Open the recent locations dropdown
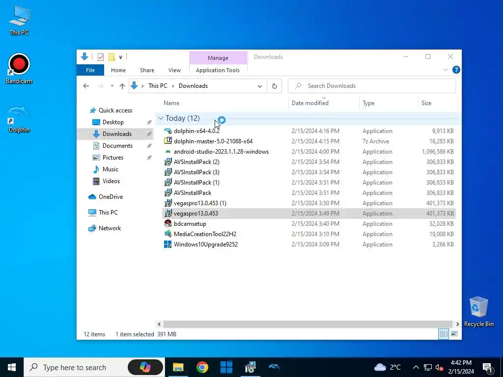503x377 pixels. (x=112, y=86)
